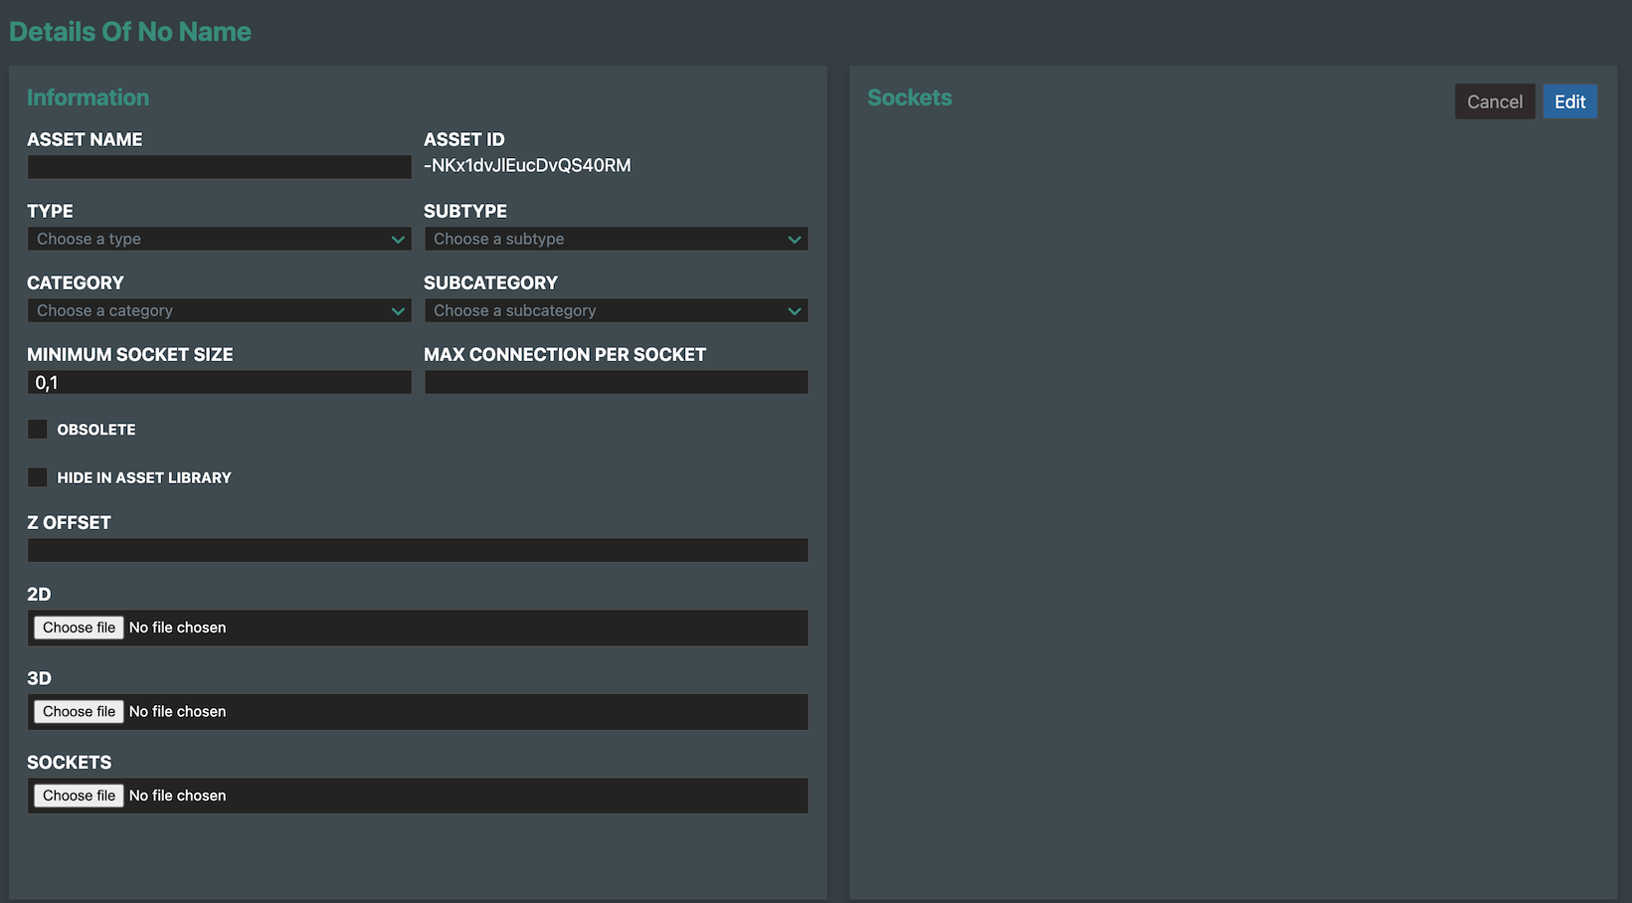Cancel editing the asset

(x=1495, y=101)
